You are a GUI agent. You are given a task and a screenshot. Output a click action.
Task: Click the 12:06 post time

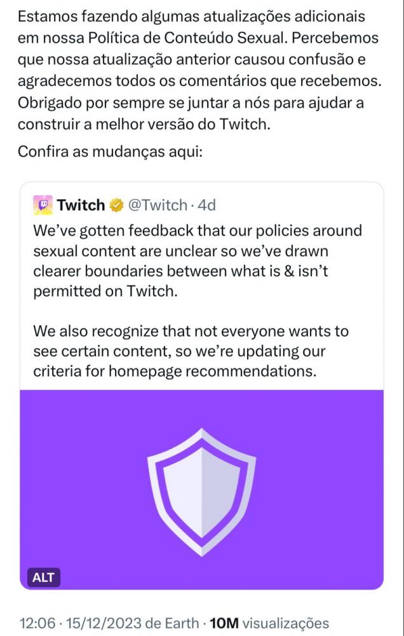point(37,623)
